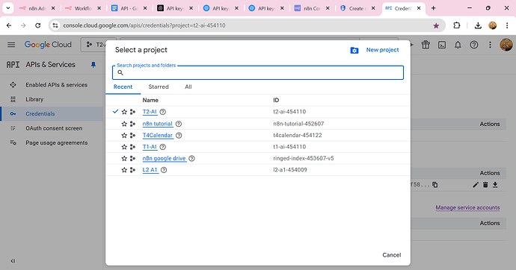Viewport: 516px width, 270px height.
Task: Click the Search projects and folders field
Action: tap(258, 72)
